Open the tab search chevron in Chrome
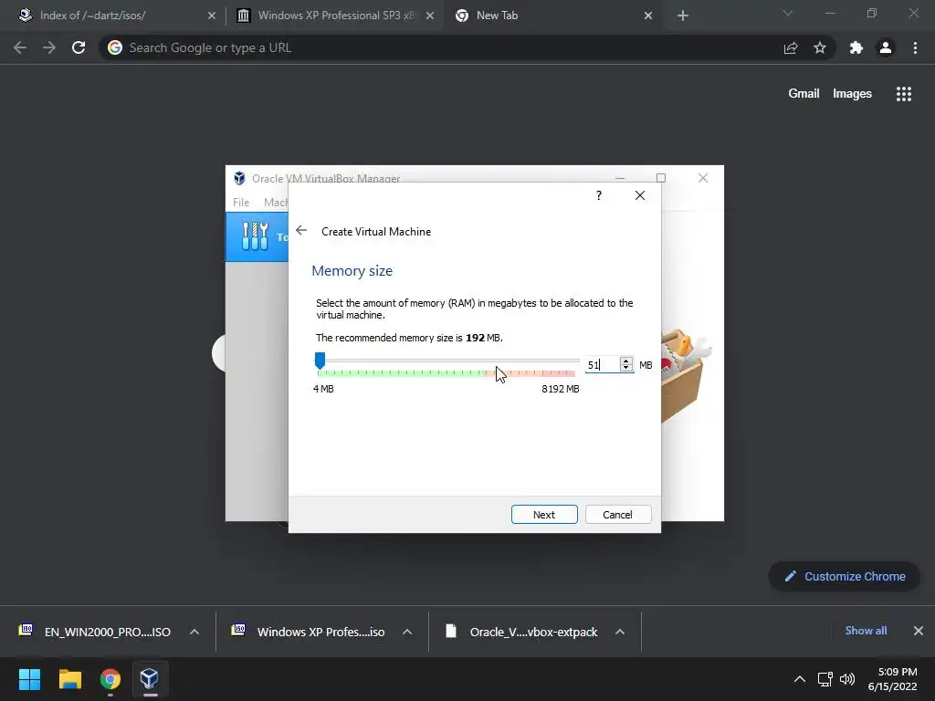935x701 pixels. 788,13
